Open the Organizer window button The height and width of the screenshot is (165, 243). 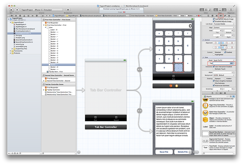pyautogui.click(x=231, y=10)
